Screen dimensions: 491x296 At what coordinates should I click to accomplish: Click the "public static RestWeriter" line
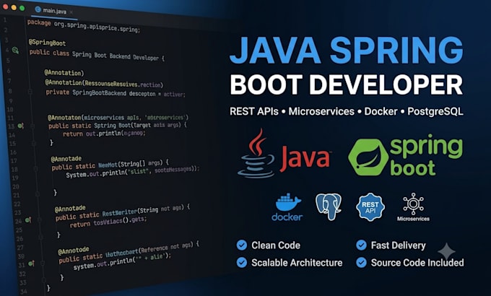[123, 213]
